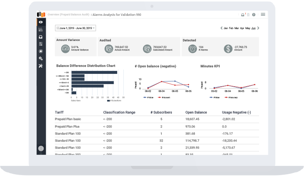
Task: Click the user avatar in the sidebar
Action: pos(41,149)
